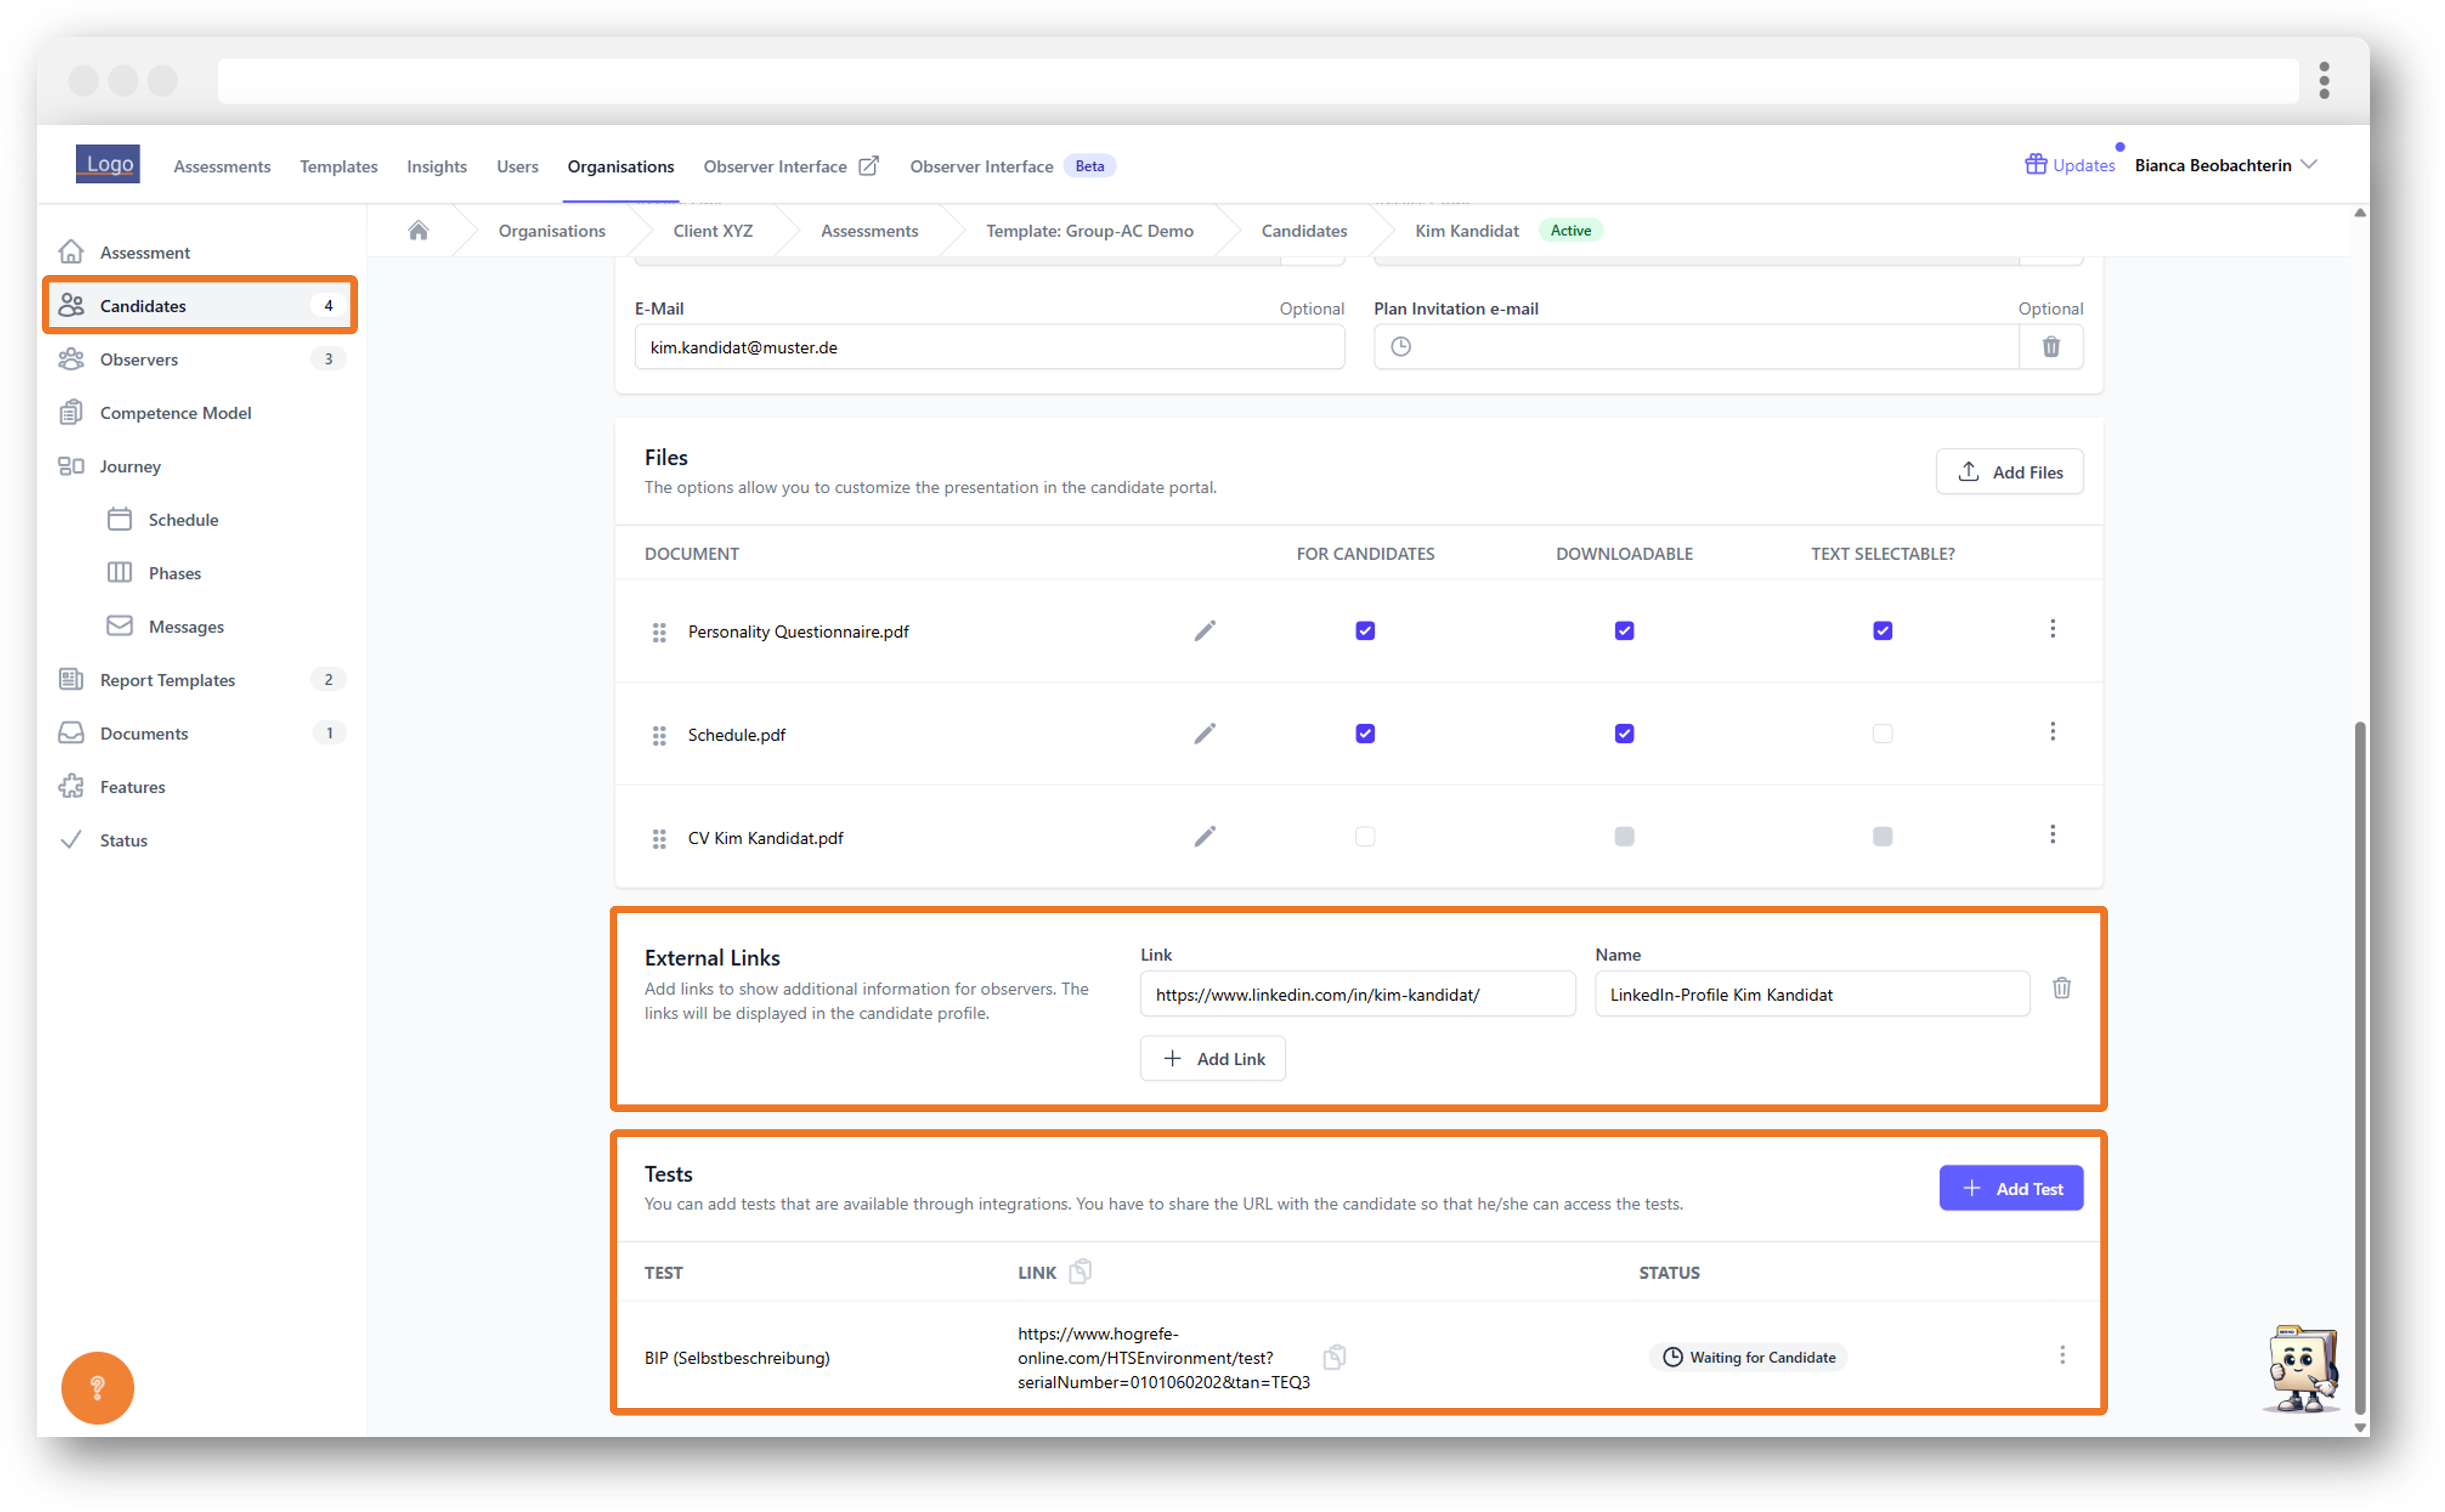Edit the external Link URL field

tap(1357, 994)
